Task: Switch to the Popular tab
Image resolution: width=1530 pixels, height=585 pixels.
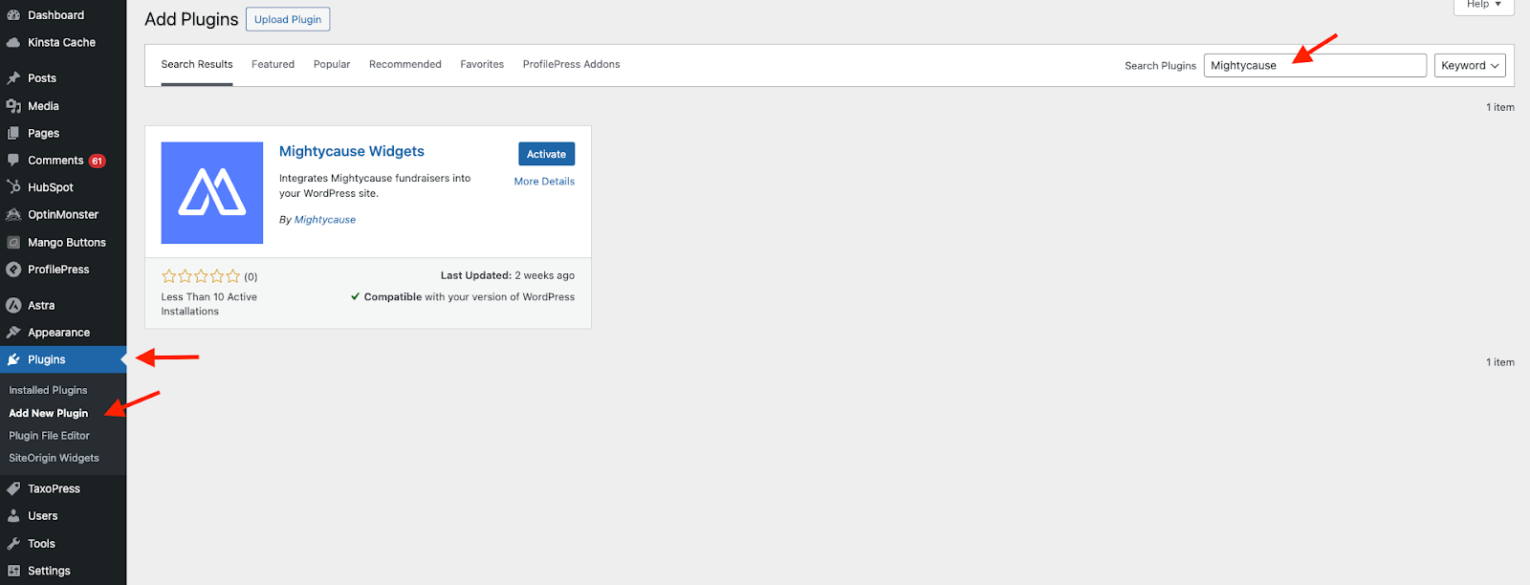Action: 332,65
